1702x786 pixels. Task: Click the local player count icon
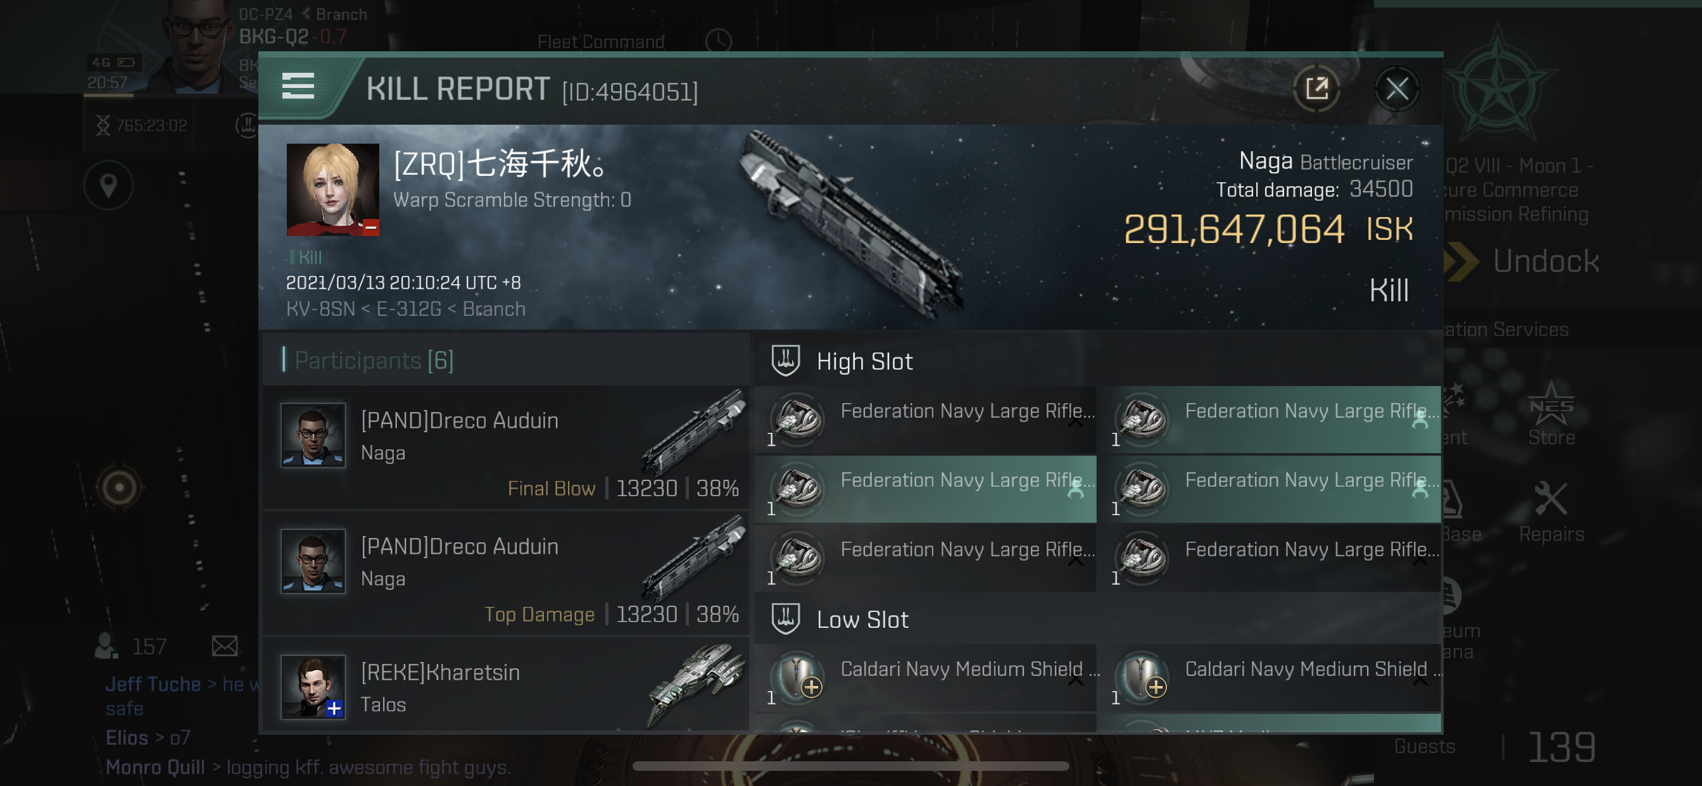click(106, 646)
